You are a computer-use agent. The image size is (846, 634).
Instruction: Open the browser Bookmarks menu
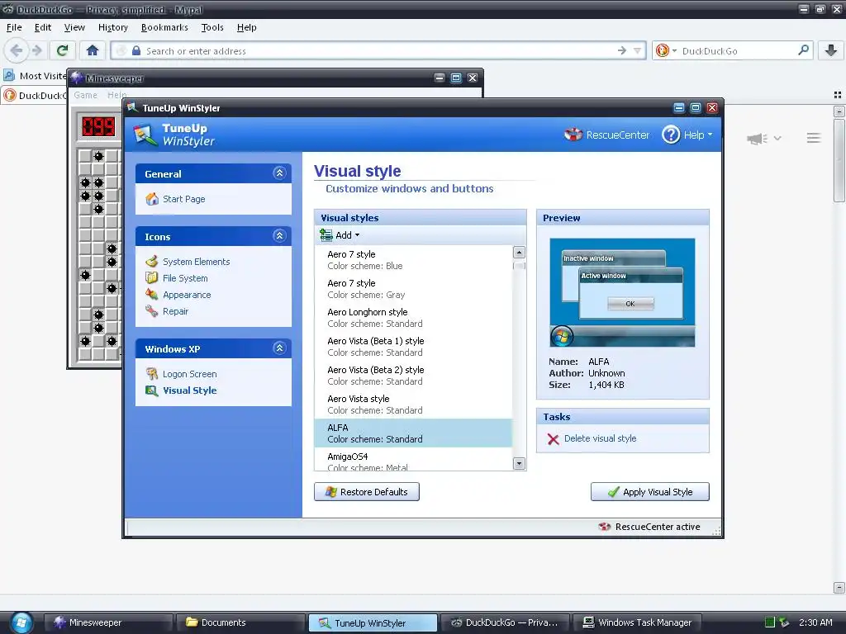(x=164, y=27)
